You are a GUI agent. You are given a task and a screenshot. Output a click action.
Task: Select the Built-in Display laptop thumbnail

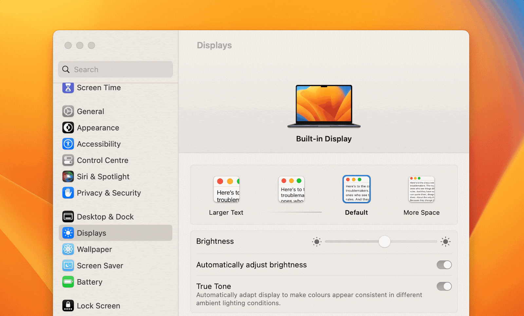pyautogui.click(x=324, y=106)
